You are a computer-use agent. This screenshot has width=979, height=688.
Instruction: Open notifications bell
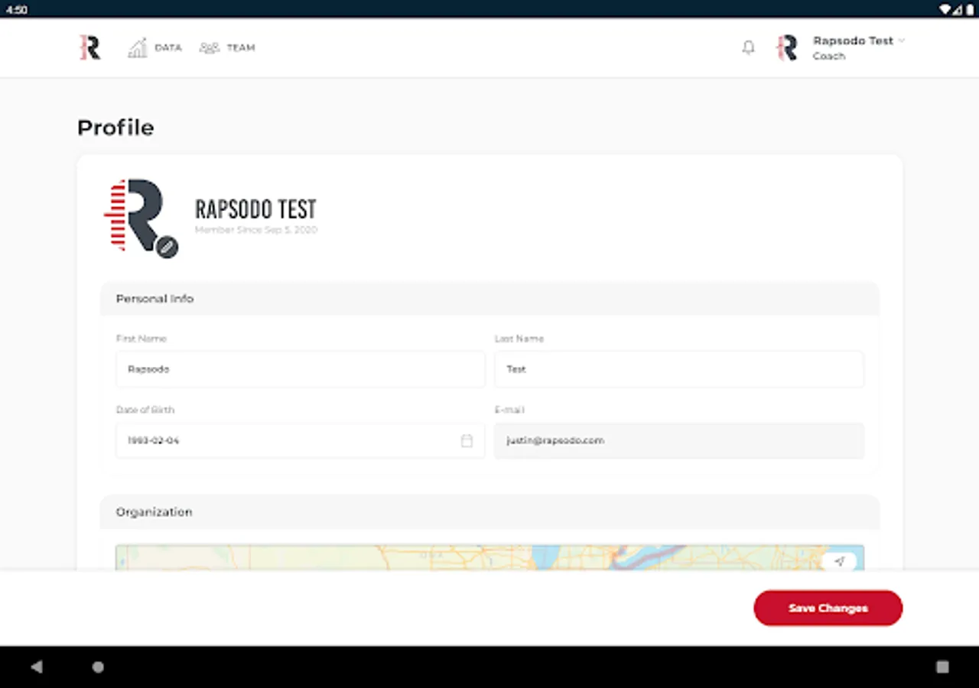(x=749, y=47)
